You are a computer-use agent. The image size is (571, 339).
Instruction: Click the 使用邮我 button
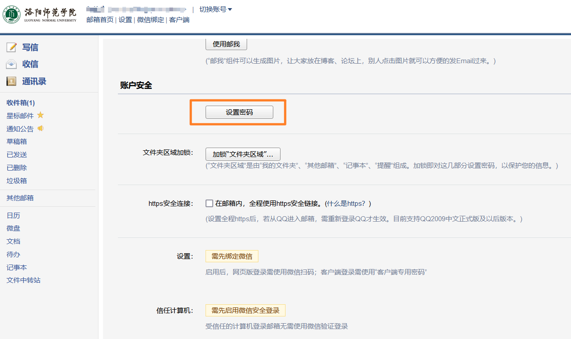tap(226, 44)
